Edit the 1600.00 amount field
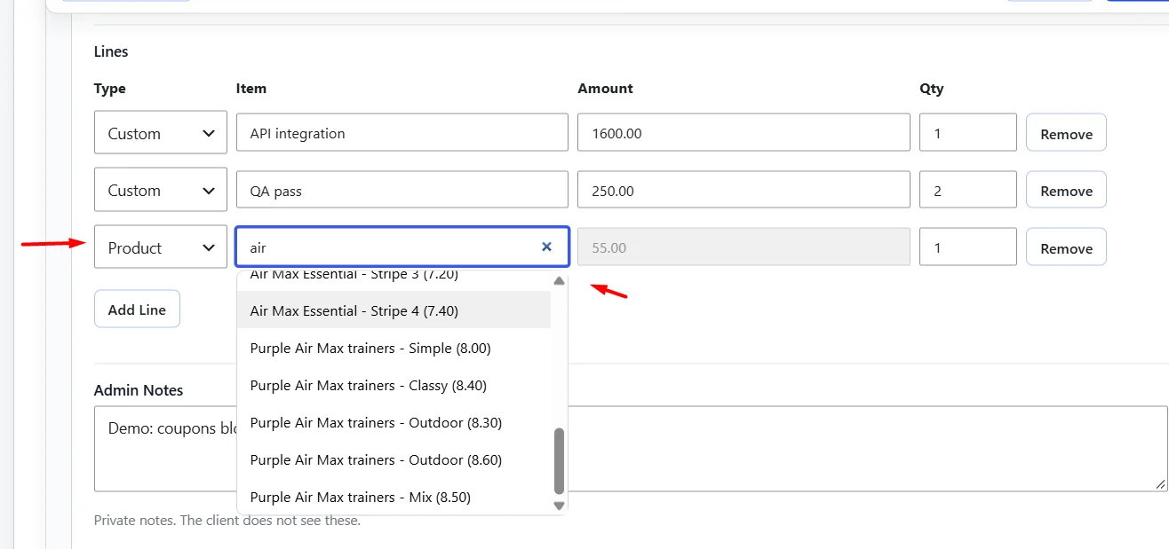 point(744,133)
